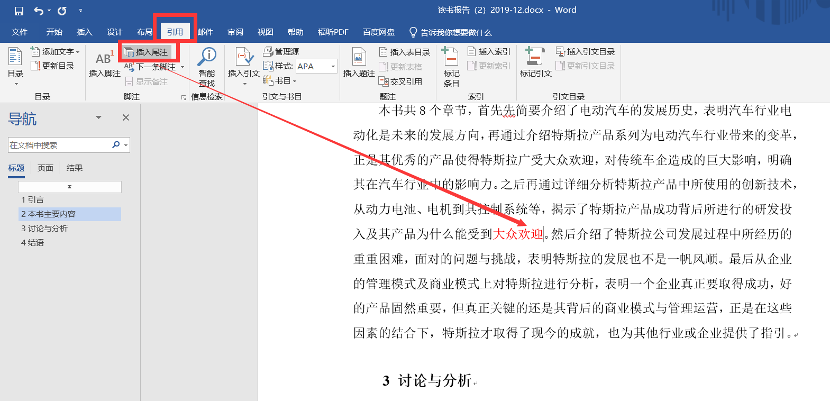Viewport: 830px width, 401px height.
Task: Open the 帮助 ribbon tab
Action: point(296,32)
